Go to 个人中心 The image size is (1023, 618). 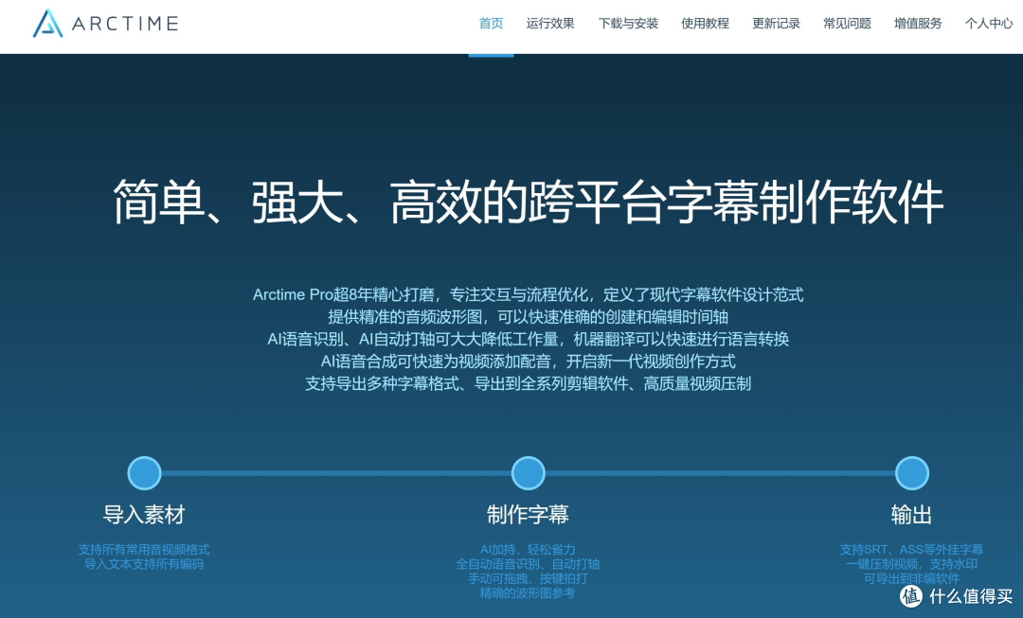(989, 24)
